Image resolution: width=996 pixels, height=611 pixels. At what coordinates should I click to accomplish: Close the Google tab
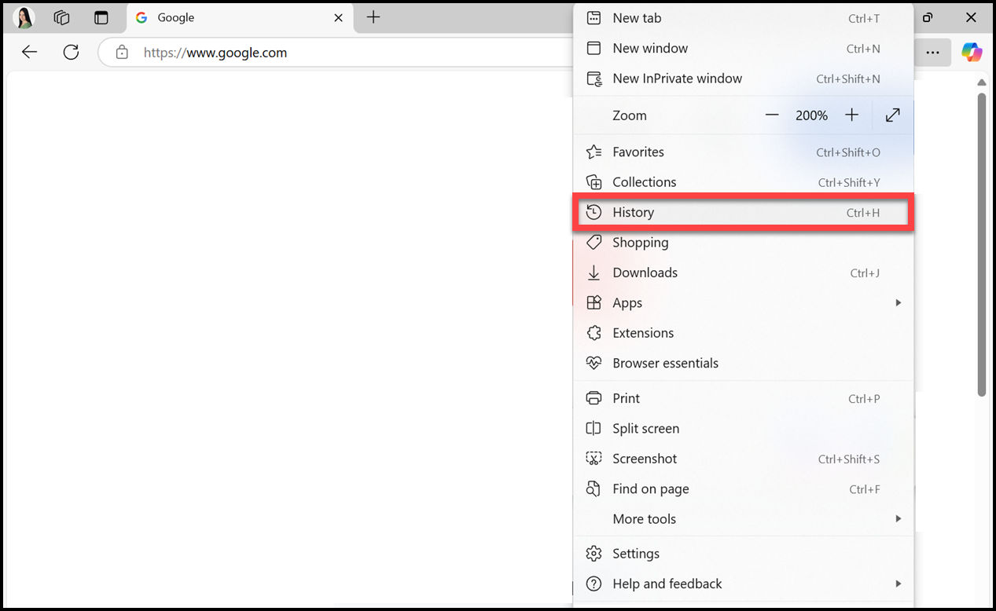click(338, 17)
